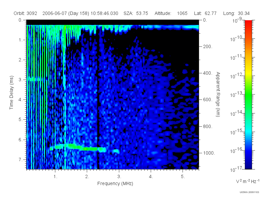
Task: Click the UIOWA 20091103 credit text
Action: click(249, 192)
